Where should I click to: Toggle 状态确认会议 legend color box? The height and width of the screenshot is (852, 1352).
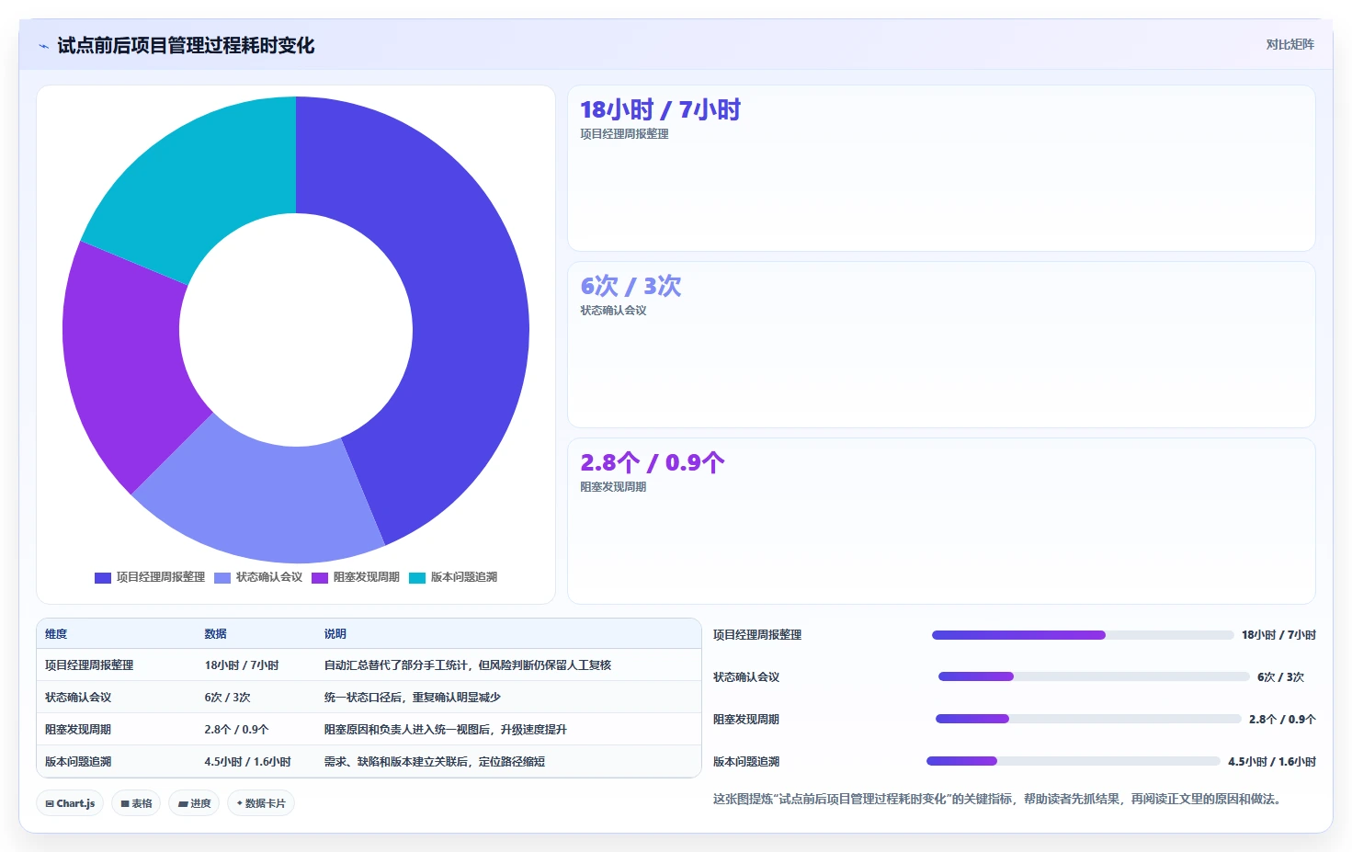tap(222, 578)
